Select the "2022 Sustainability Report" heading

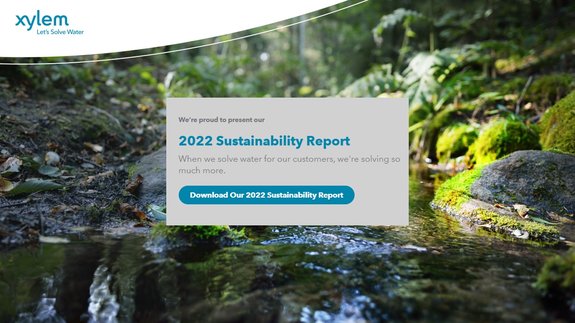coord(264,141)
